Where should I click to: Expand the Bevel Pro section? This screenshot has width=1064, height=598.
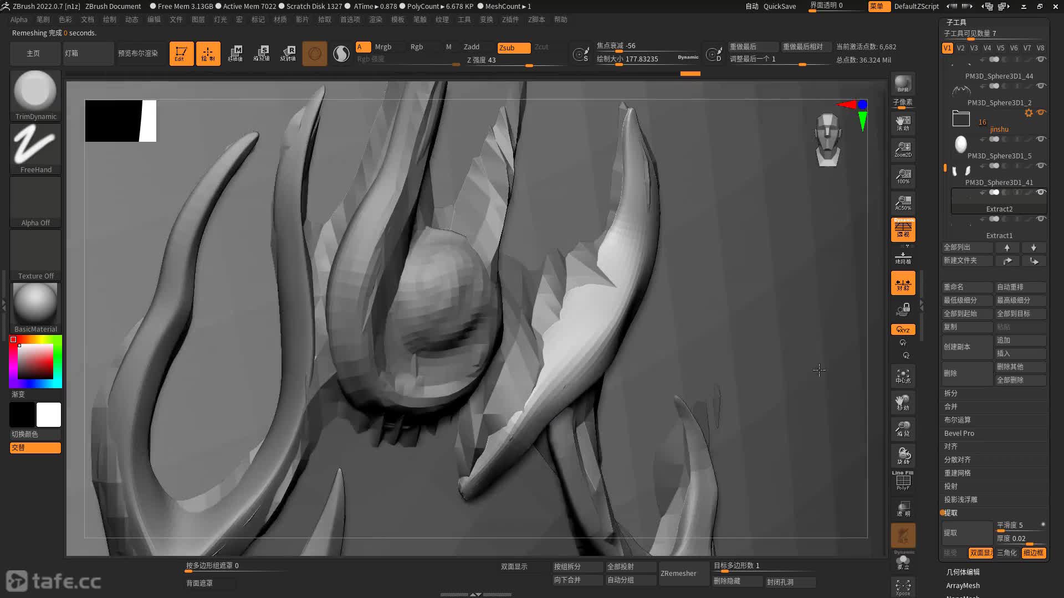(x=959, y=433)
